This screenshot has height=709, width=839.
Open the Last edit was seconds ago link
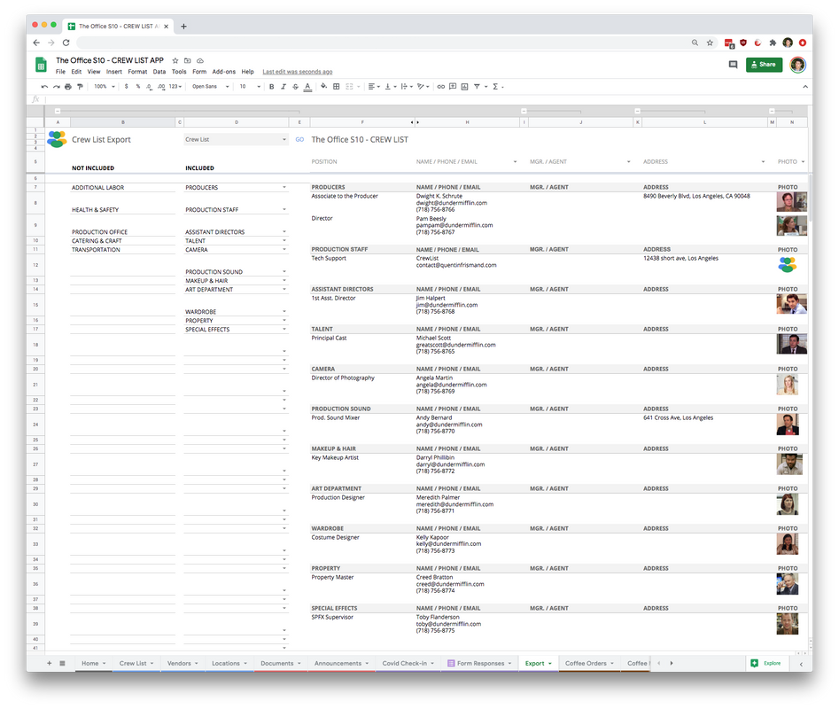tap(298, 72)
